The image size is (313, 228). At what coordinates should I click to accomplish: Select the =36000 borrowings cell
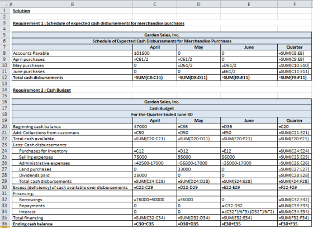coord(198,199)
